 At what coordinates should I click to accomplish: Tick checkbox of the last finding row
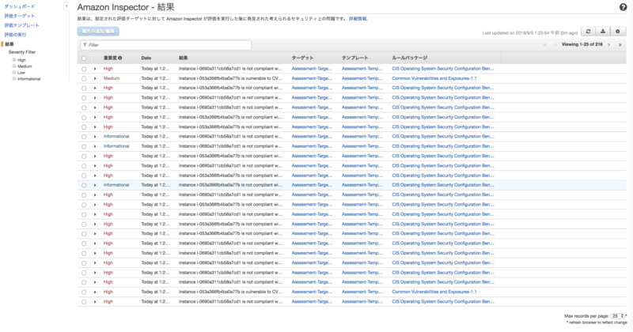(84, 302)
